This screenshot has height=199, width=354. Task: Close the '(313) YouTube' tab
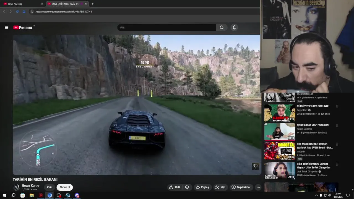42,4
